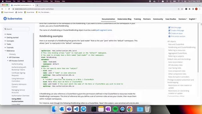This screenshot has width=202, height=114.
Task: Open the Community nav item
Action: pos(158,19)
